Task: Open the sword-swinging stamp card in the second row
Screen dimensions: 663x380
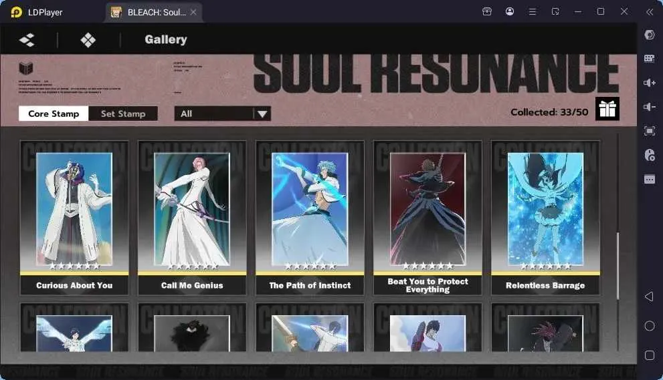Action: (310, 328)
